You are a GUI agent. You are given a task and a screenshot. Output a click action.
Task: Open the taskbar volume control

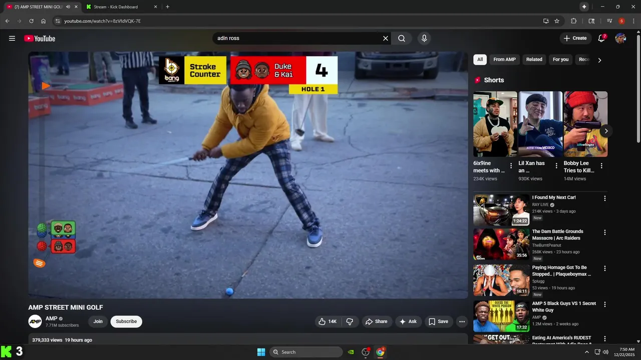coord(606,352)
